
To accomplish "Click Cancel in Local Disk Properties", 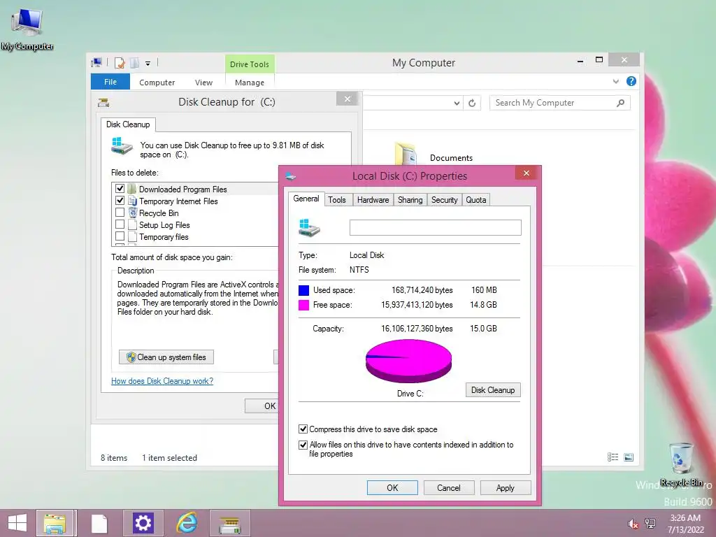I will (449, 487).
